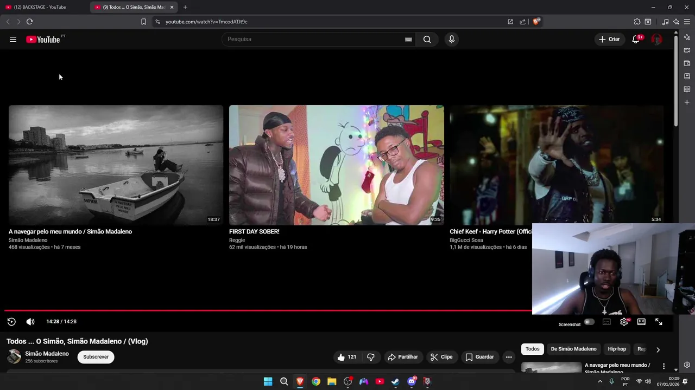This screenshot has height=390, width=695.
Task: Play suggested A navegar pelo meu mundo thumbnail
Action: pyautogui.click(x=116, y=165)
